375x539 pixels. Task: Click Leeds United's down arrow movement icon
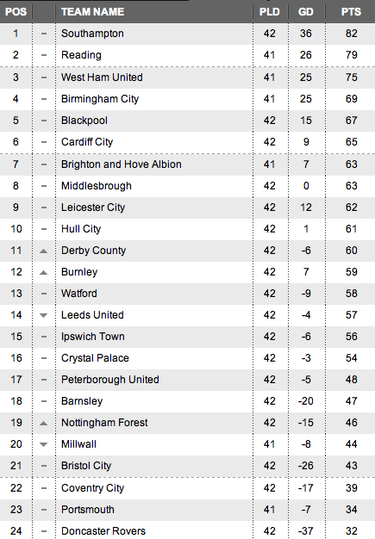[43, 315]
